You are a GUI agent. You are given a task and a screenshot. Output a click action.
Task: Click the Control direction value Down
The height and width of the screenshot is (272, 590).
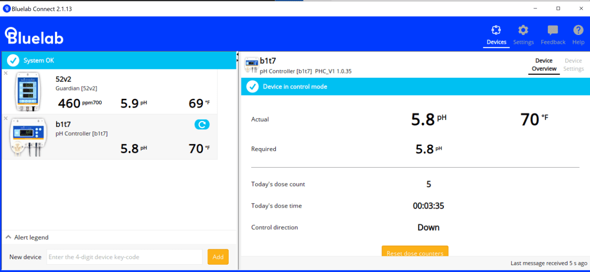tap(428, 228)
